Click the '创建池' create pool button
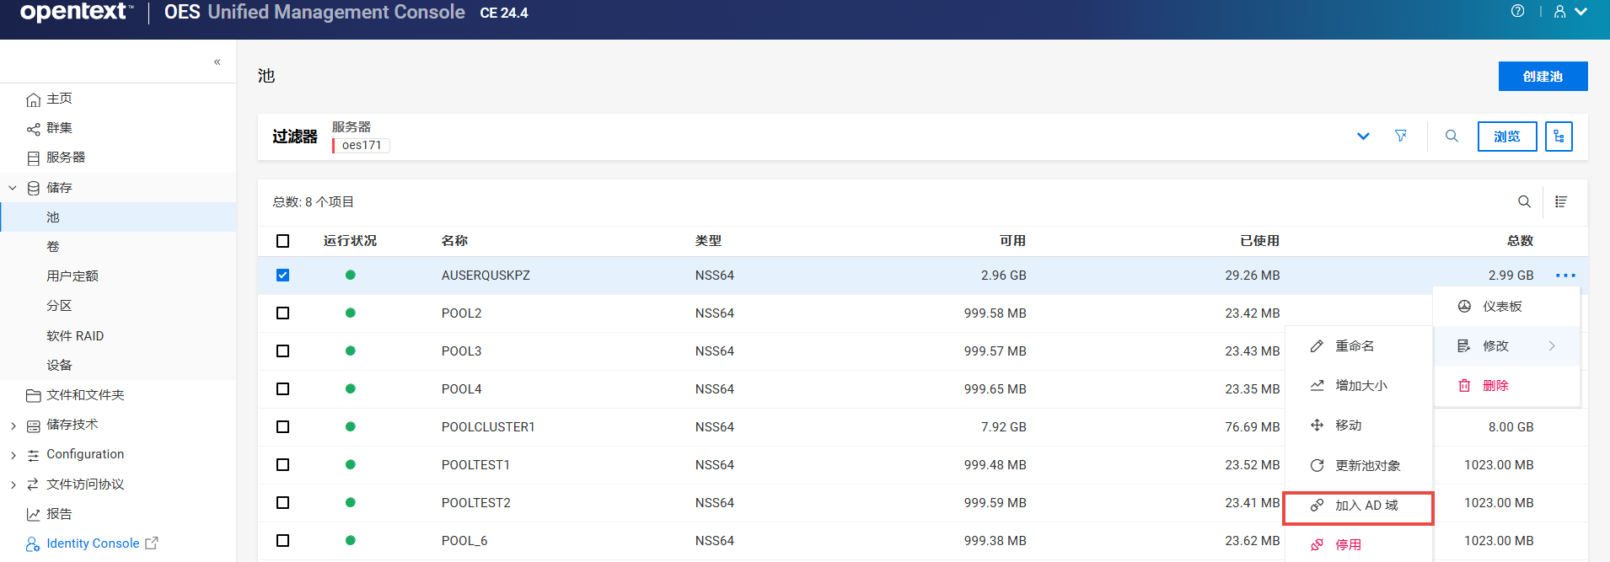The width and height of the screenshot is (1610, 562). (x=1543, y=76)
